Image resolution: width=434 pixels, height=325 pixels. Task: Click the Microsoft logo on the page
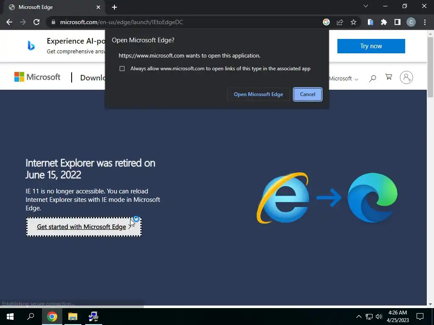(x=37, y=77)
